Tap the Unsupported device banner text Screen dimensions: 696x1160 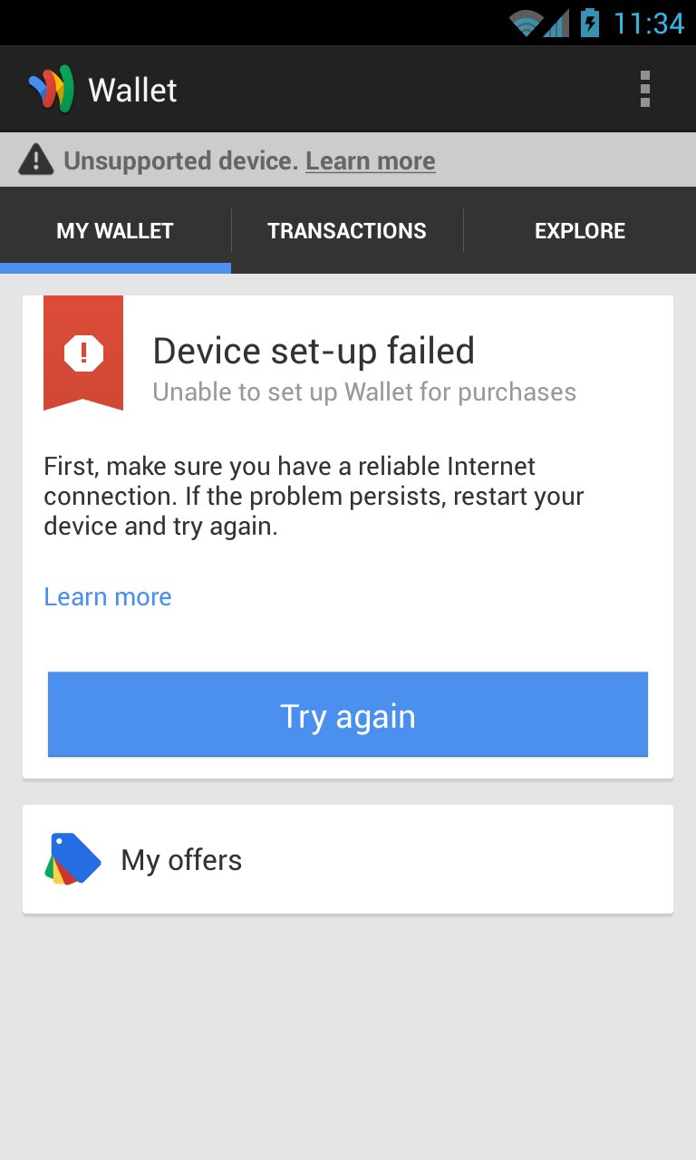pos(180,161)
